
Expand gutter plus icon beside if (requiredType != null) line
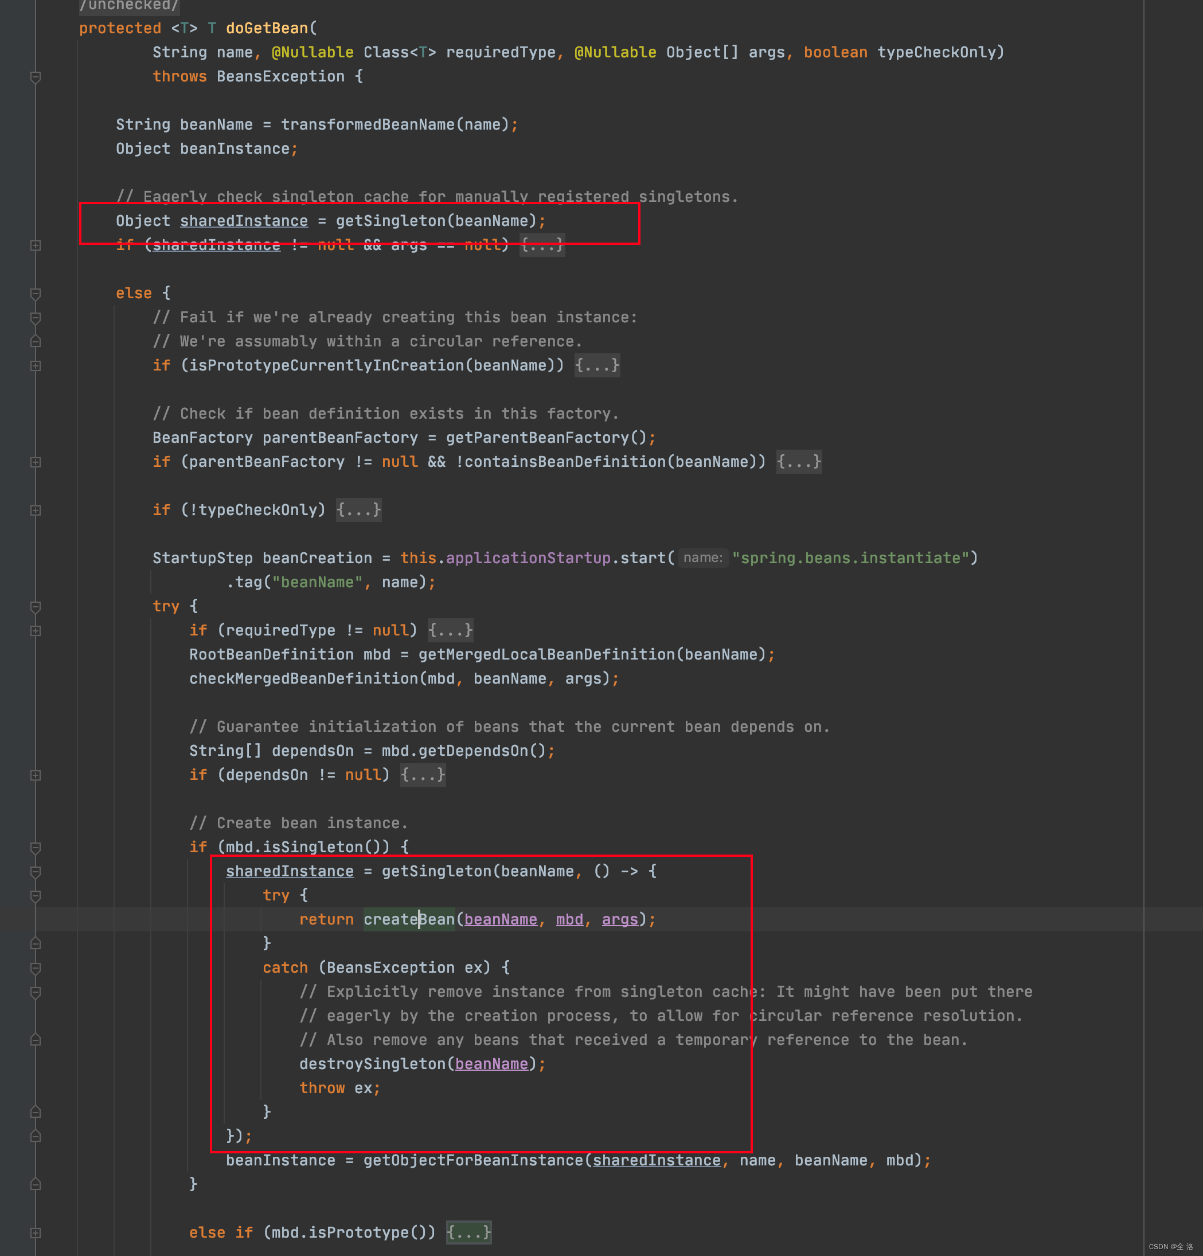(x=36, y=630)
